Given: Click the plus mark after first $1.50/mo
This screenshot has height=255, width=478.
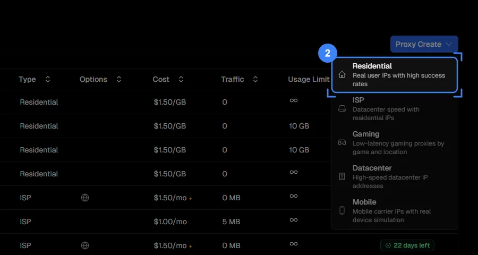Looking at the screenshot, I should [190, 199].
